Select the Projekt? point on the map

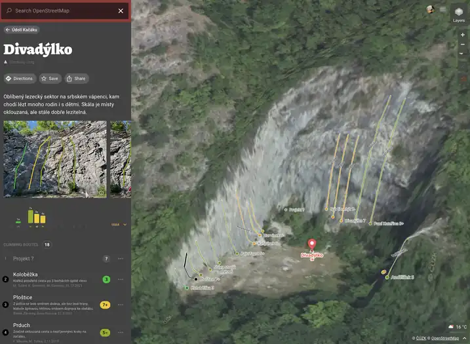[x=286, y=210]
